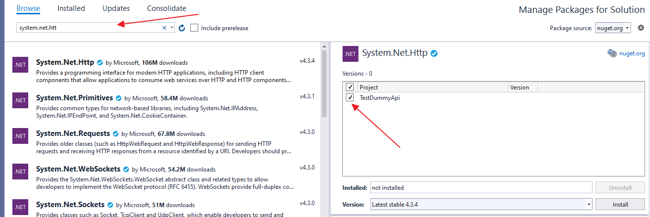This screenshot has height=217, width=650.
Task: Sort by the Version column header
Action: point(523,87)
